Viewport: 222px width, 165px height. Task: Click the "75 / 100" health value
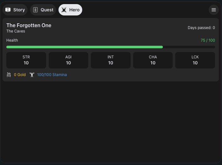(x=208, y=40)
